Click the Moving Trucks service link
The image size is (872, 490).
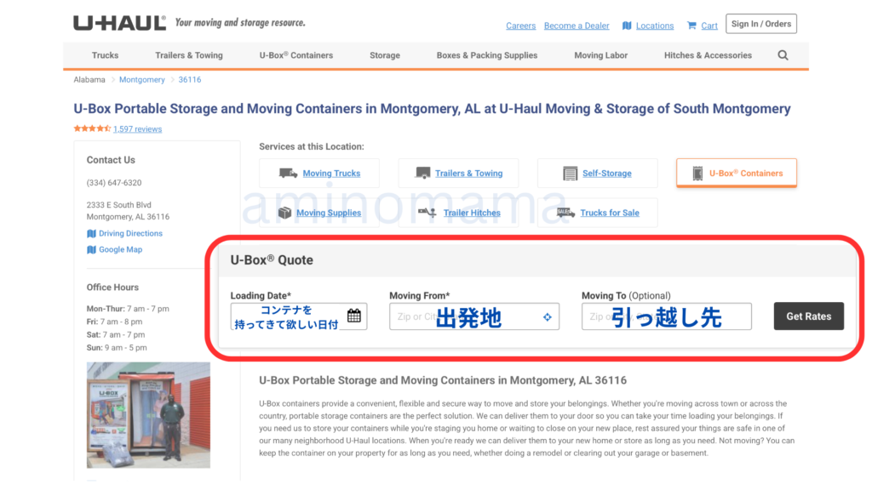(x=331, y=174)
